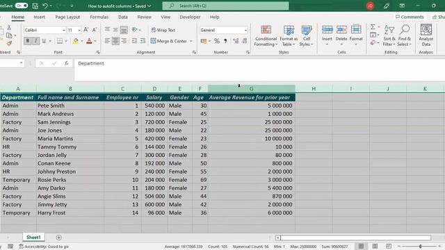Viewport: 445px width, 250px height.
Task: Toggle Underline formatting
Action: click(44, 41)
